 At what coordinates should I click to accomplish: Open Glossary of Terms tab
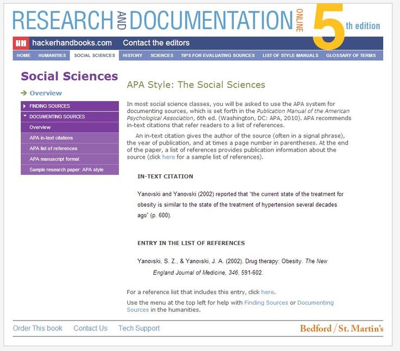(x=351, y=55)
